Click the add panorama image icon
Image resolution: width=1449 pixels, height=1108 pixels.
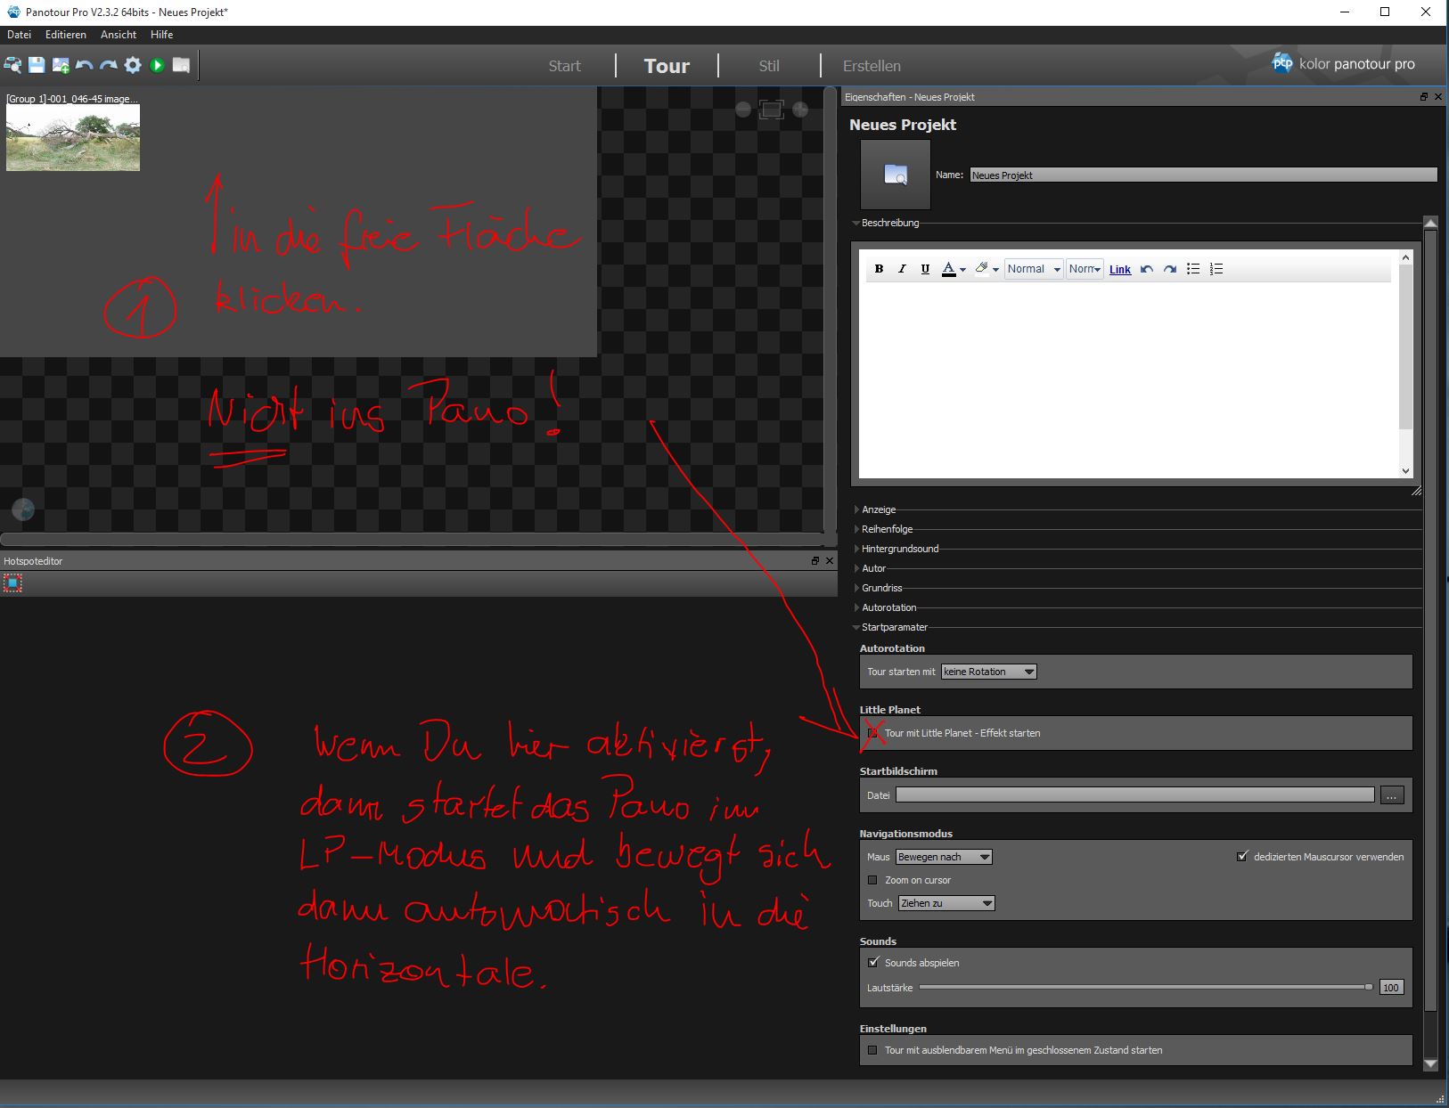[61, 65]
